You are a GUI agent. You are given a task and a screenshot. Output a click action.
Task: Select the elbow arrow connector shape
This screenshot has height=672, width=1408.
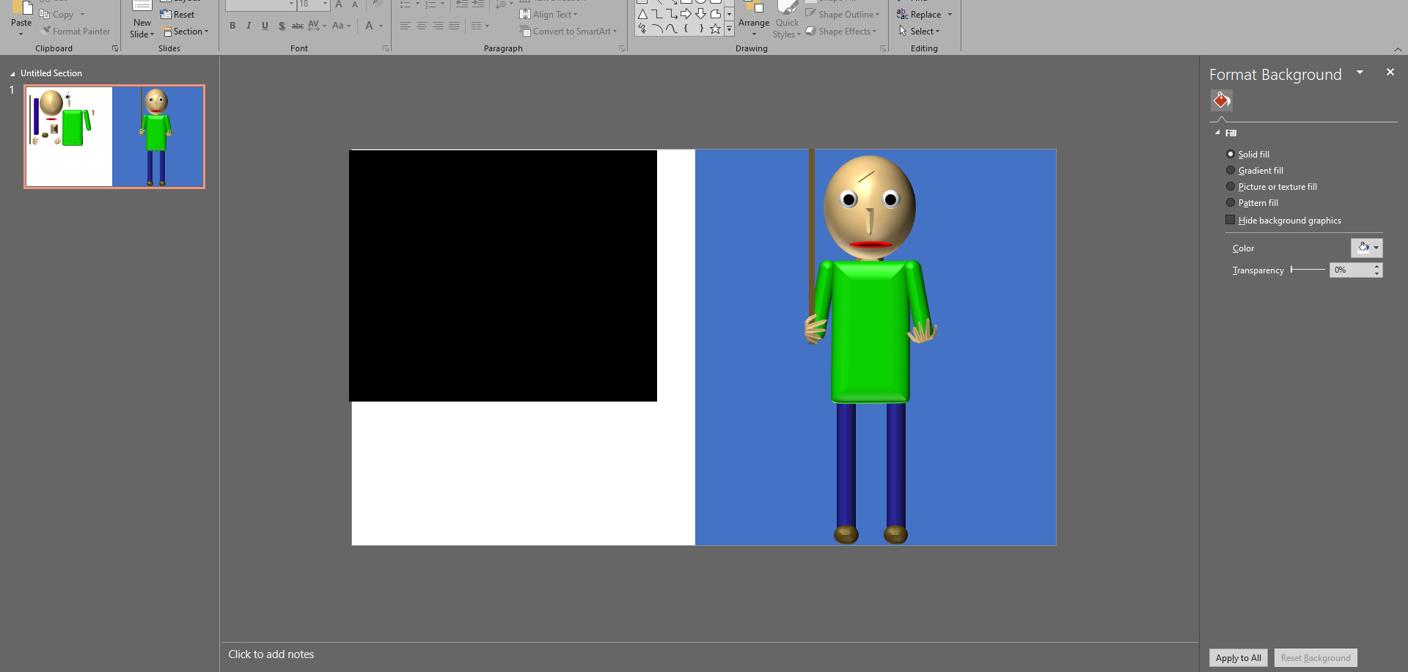pyautogui.click(x=672, y=14)
